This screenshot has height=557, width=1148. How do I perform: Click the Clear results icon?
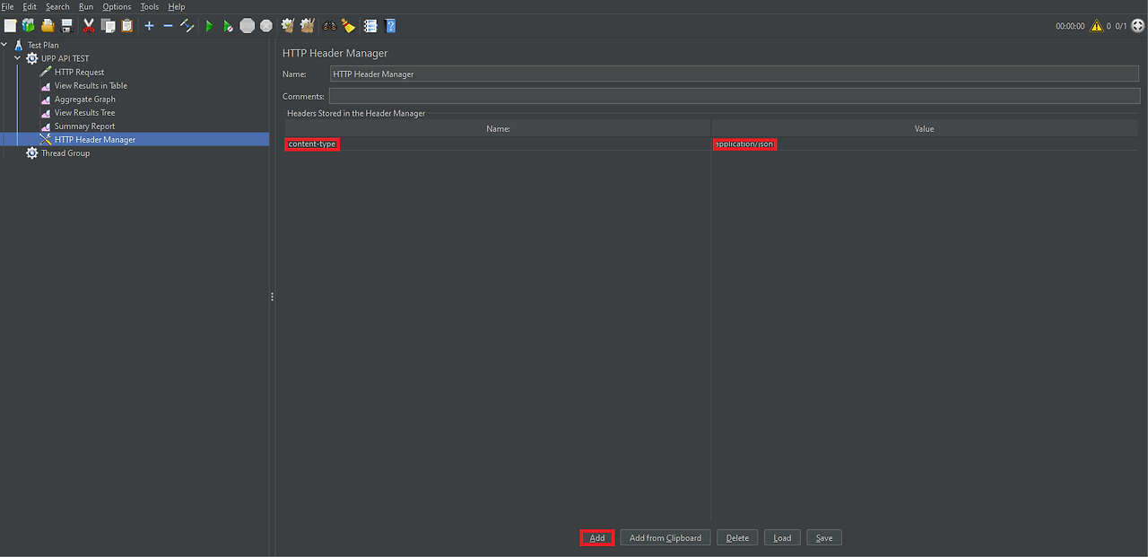tap(288, 26)
